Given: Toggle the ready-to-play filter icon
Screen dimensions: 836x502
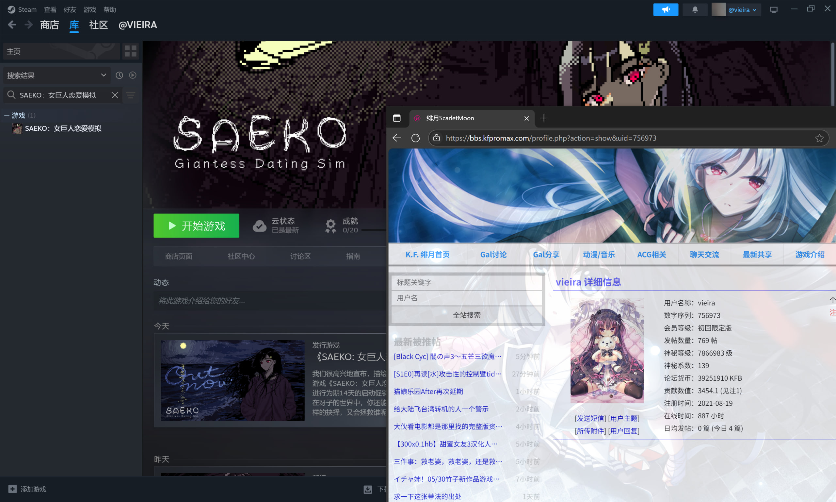Looking at the screenshot, I should pos(133,75).
